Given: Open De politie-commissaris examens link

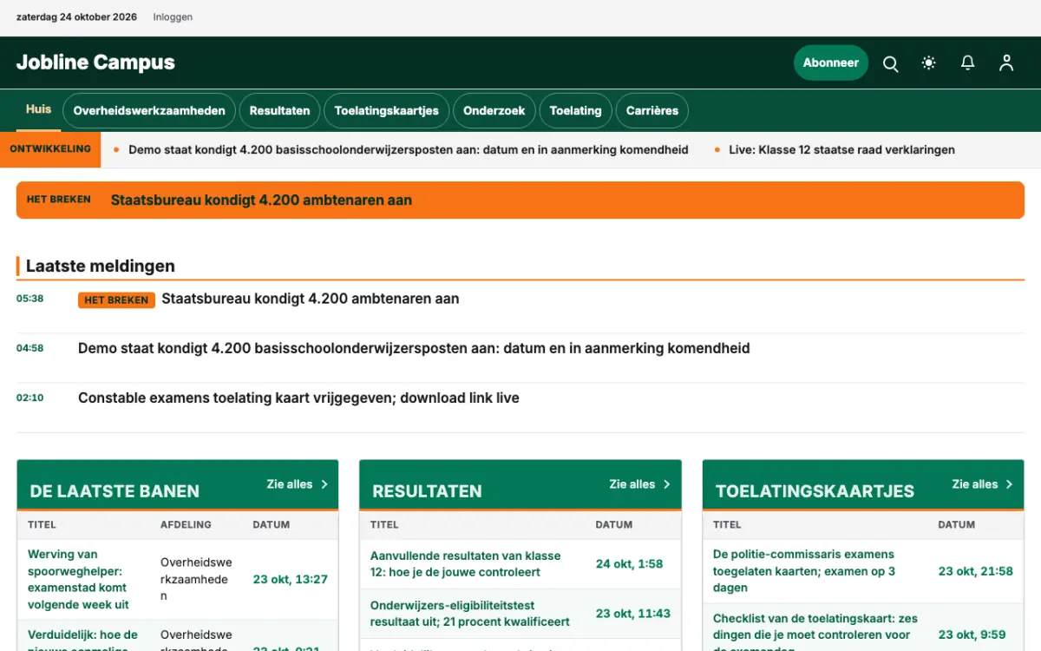Looking at the screenshot, I should (804, 570).
